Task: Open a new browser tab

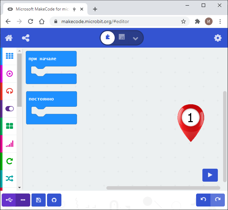Action: [95, 9]
